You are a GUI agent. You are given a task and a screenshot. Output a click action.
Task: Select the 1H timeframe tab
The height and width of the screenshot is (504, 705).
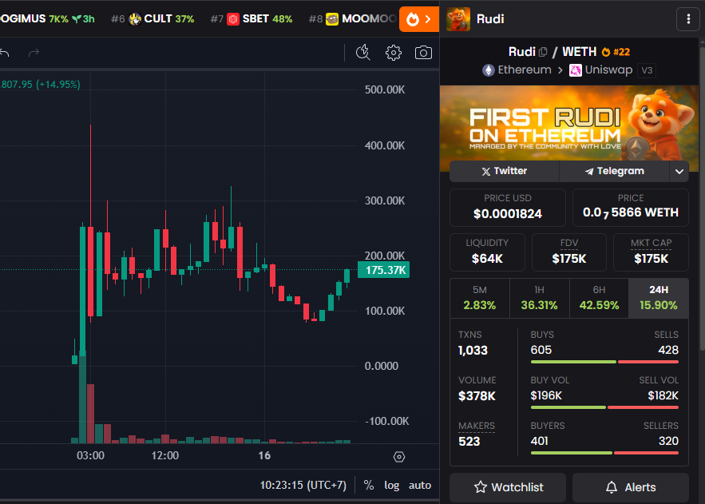(x=539, y=298)
